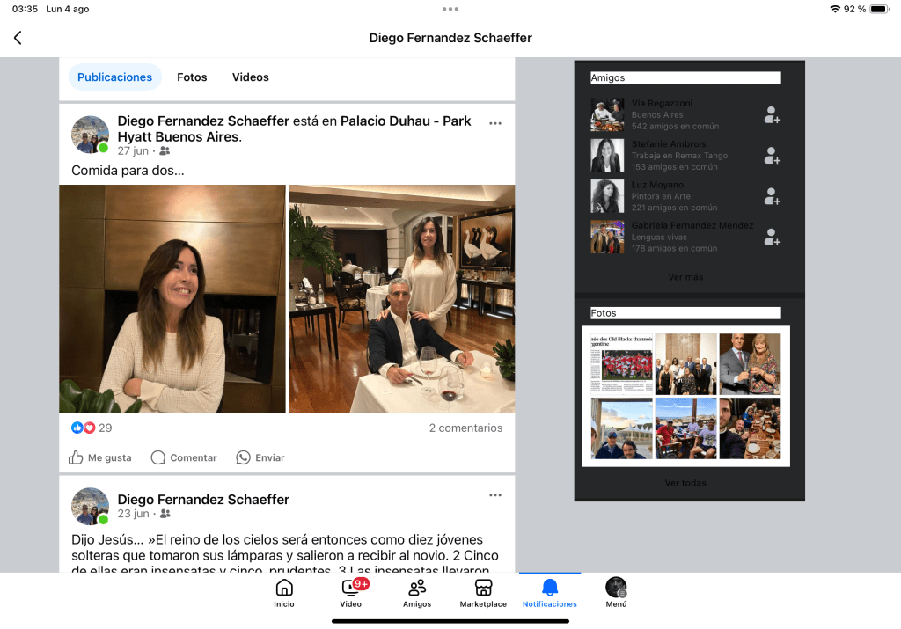Open Amigos icon in bottom navigation

coord(417,593)
